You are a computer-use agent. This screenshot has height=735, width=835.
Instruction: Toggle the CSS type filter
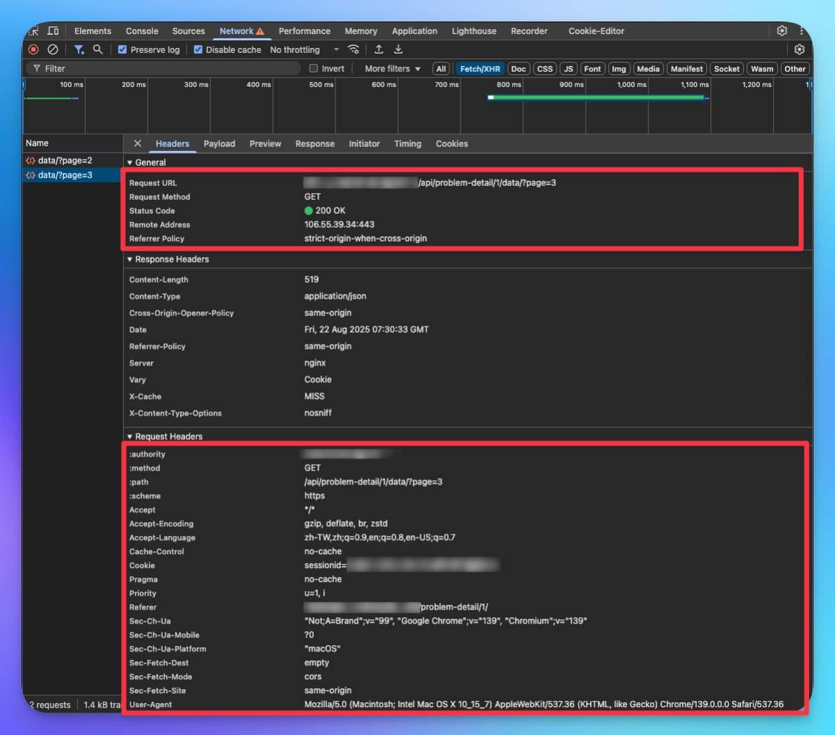click(x=545, y=68)
